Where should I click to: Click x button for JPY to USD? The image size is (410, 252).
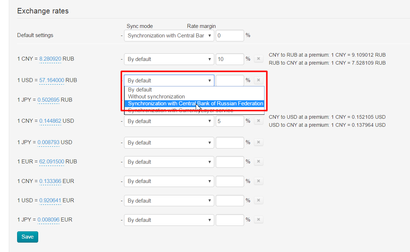tap(258, 142)
